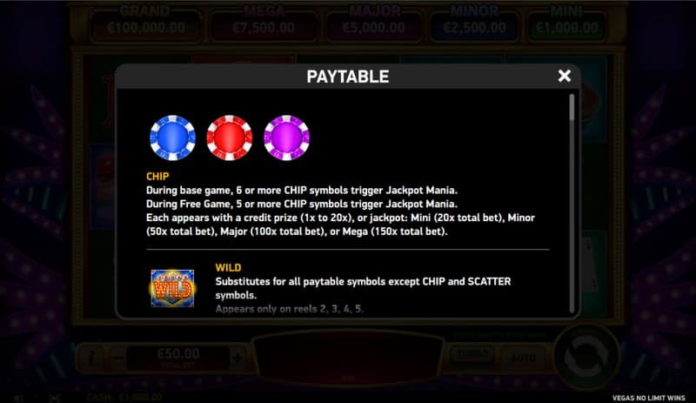The height and width of the screenshot is (403, 696).
Task: Open the Auto spin button
Action: pos(523,357)
